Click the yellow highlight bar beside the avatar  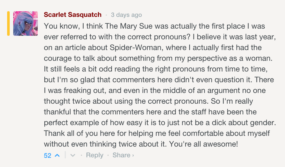[x=8, y=23]
